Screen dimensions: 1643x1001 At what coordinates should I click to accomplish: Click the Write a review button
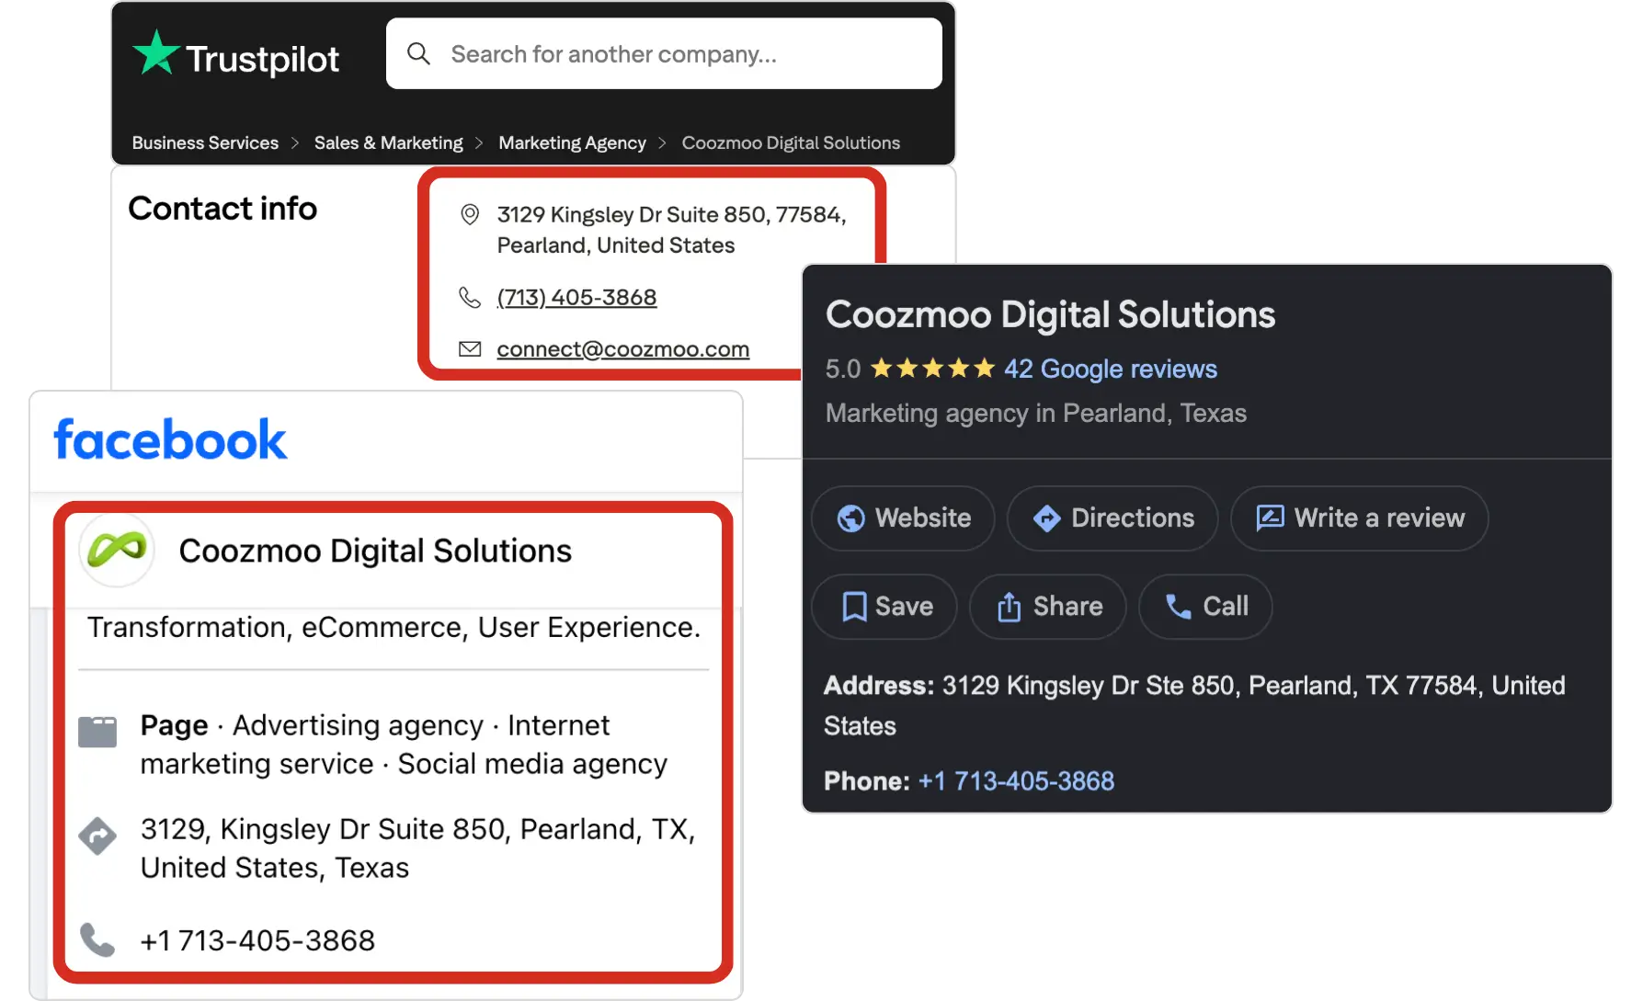pos(1359,518)
